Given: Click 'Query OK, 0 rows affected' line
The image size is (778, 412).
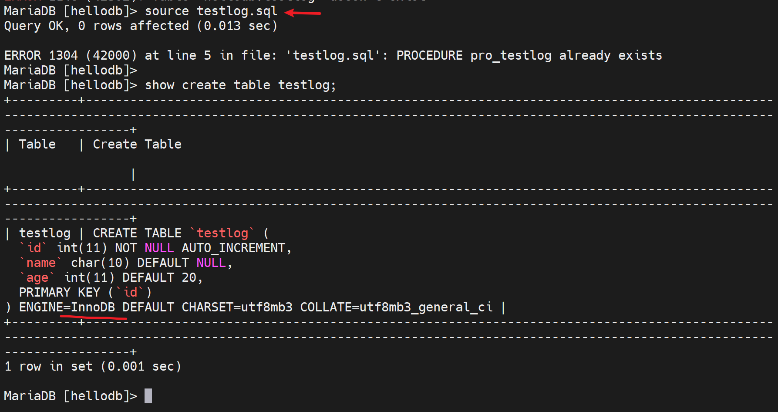Looking at the screenshot, I should point(97,26).
